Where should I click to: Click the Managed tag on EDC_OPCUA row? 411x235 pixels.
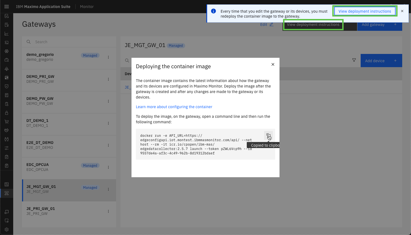pos(90,165)
